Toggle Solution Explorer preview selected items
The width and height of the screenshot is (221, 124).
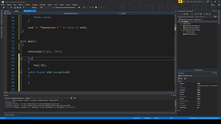tap(210, 14)
